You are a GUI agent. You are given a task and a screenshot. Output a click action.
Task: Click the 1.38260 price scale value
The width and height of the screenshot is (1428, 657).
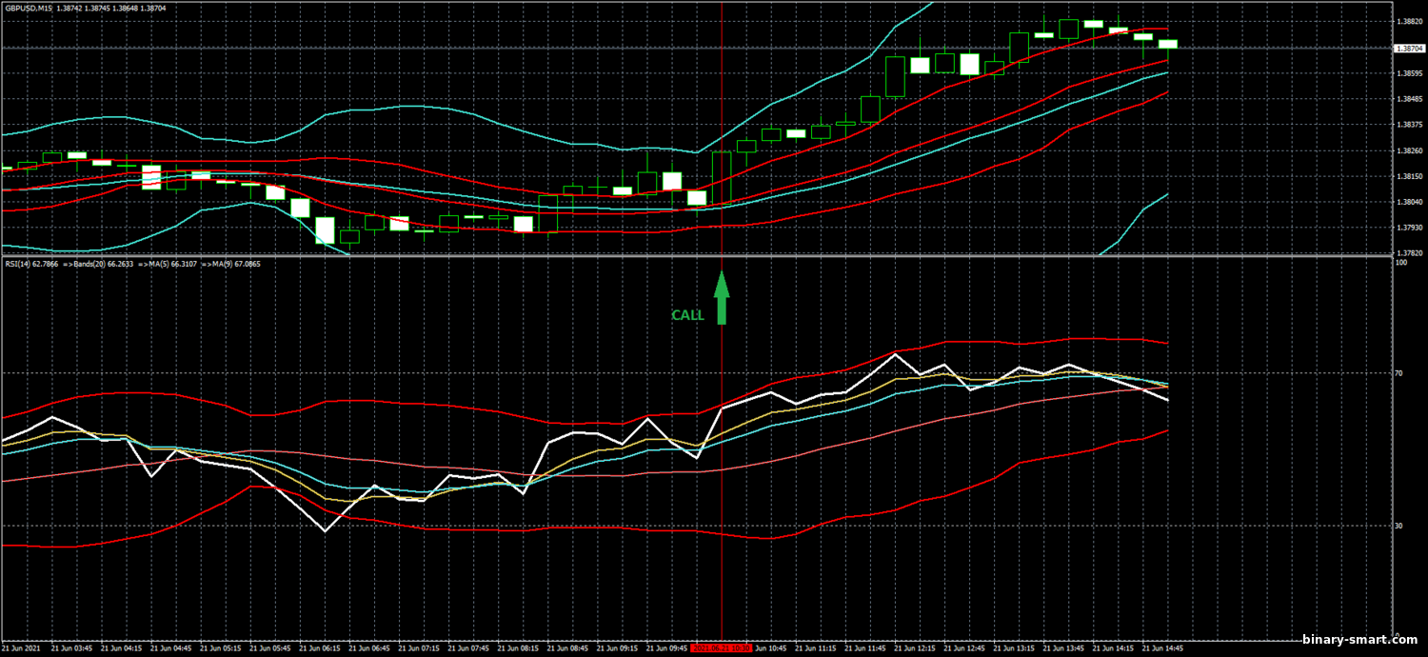click(x=1409, y=150)
